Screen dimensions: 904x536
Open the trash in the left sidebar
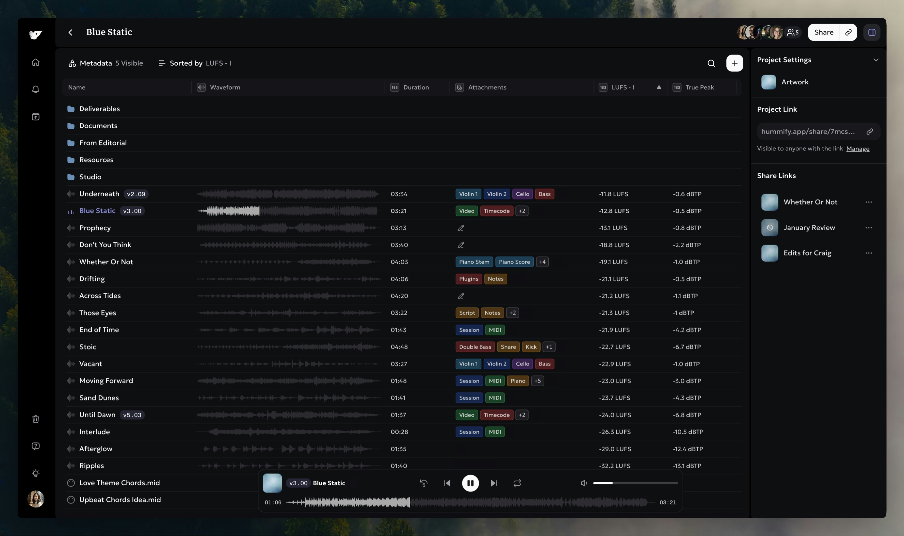pos(35,419)
